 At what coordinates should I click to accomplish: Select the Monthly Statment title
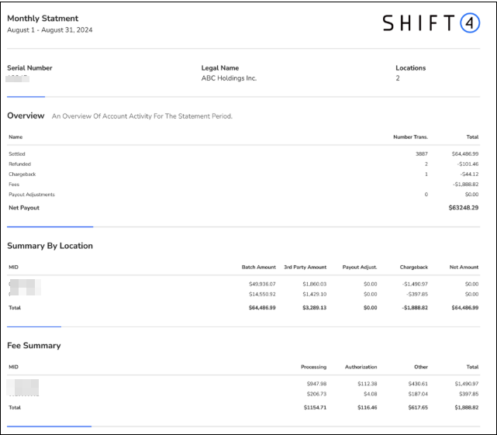43,19
